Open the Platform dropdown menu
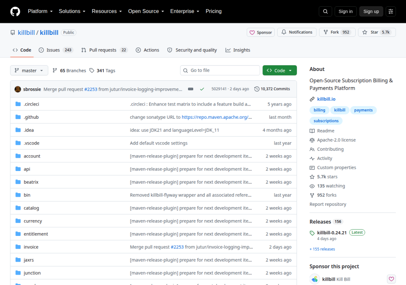The image size is (406, 285). pyautogui.click(x=40, y=11)
